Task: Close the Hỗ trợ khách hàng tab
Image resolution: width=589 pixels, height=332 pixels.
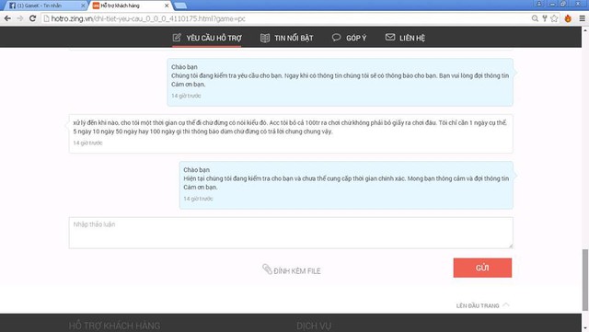Action: pos(167,6)
